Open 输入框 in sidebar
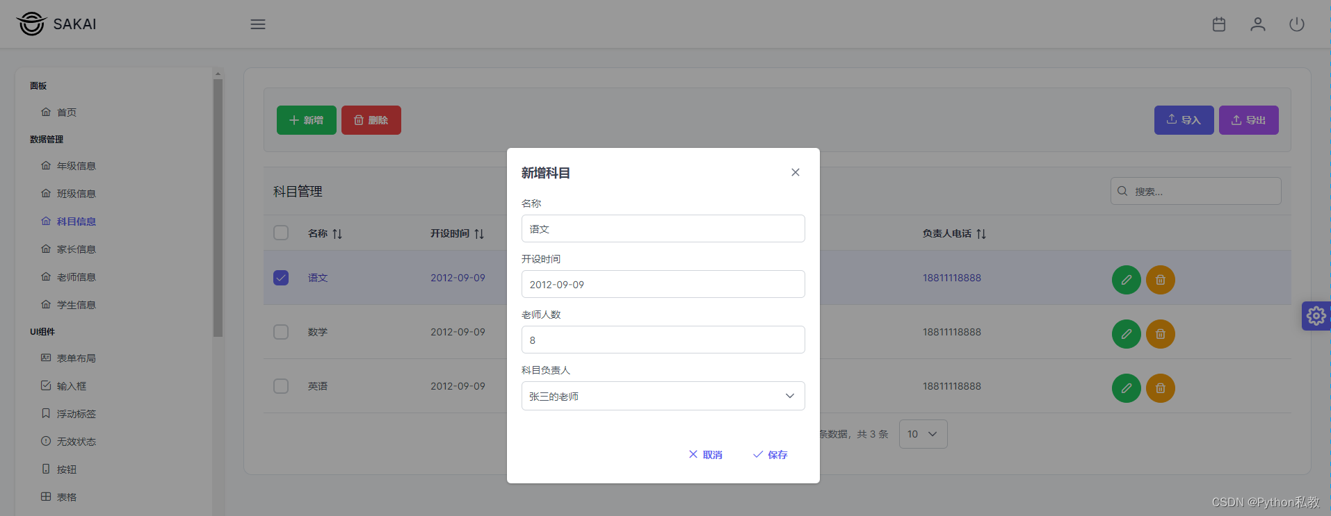1331x516 pixels. pyautogui.click(x=72, y=386)
